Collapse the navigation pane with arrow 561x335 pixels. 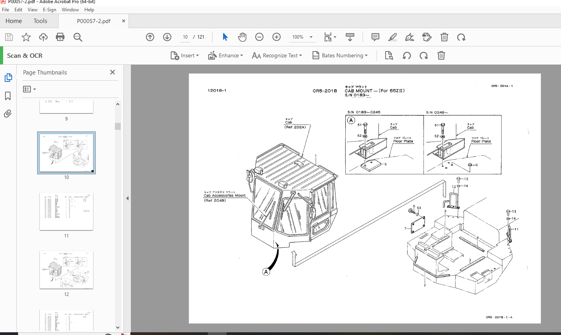coord(127,198)
